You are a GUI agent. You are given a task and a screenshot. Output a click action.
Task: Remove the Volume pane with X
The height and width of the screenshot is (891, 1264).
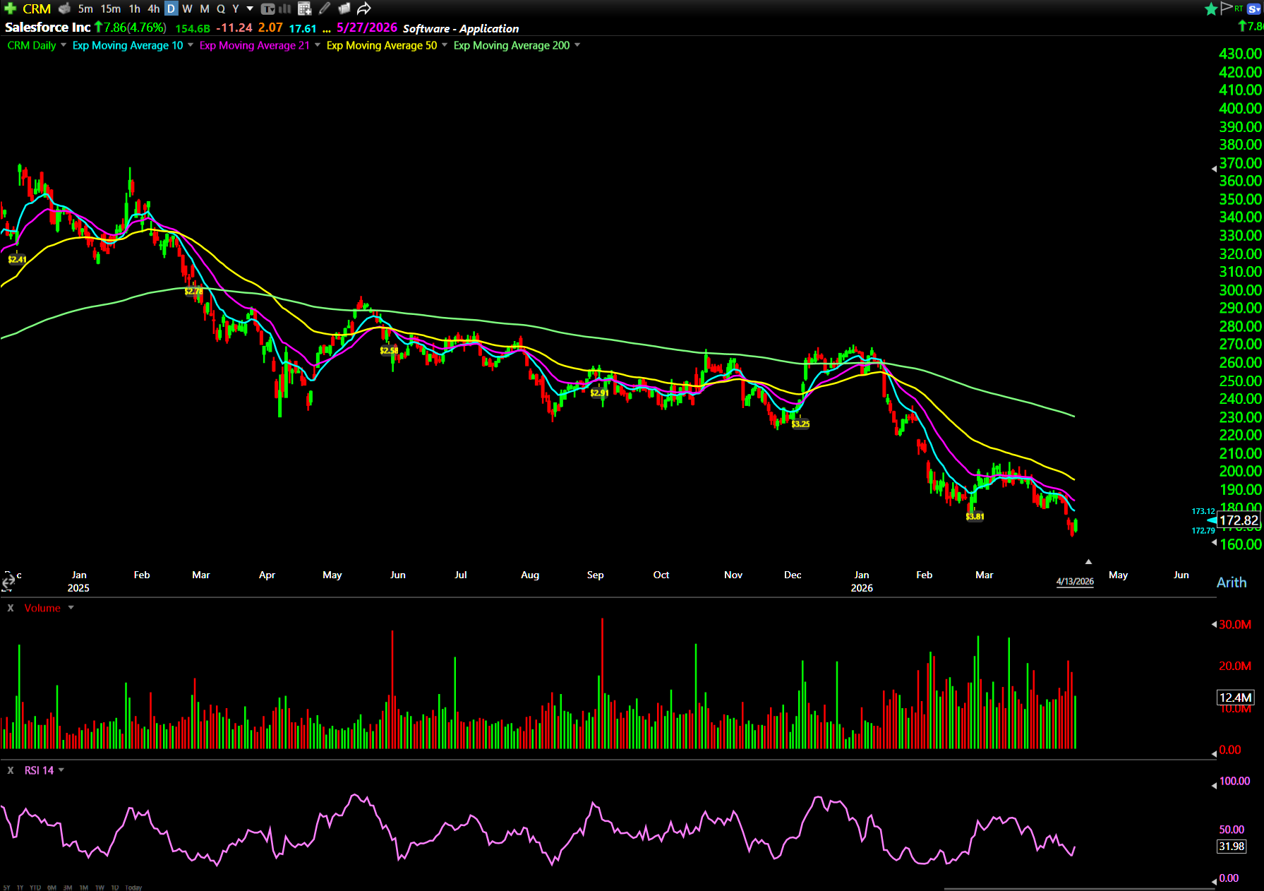(11, 608)
